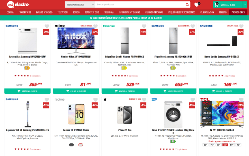This screenshot has width=249, height=156.
Task: Choose the 85" TCL TV size
Action: coord(205,145)
